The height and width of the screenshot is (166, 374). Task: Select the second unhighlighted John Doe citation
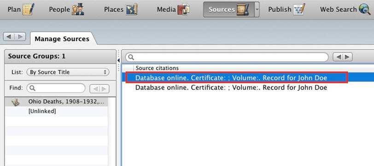click(248, 88)
